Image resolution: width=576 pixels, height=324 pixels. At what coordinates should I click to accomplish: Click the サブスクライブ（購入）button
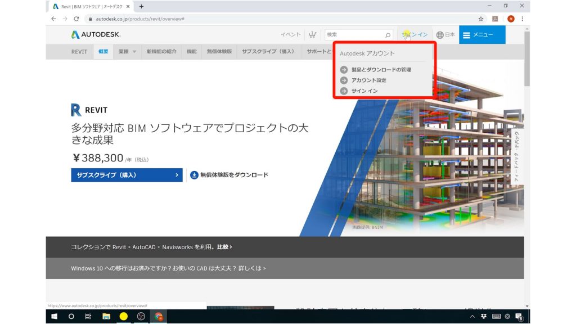pos(126,175)
